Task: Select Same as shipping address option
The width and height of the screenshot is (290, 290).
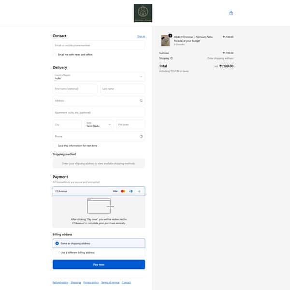Action: tap(58, 243)
